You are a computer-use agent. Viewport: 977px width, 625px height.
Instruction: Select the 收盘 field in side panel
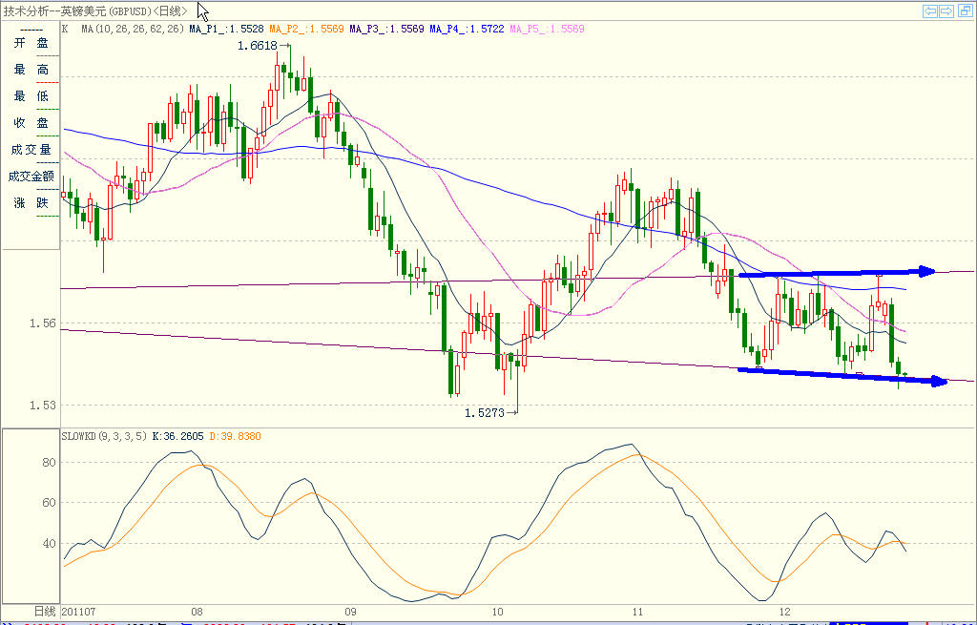click(x=31, y=123)
